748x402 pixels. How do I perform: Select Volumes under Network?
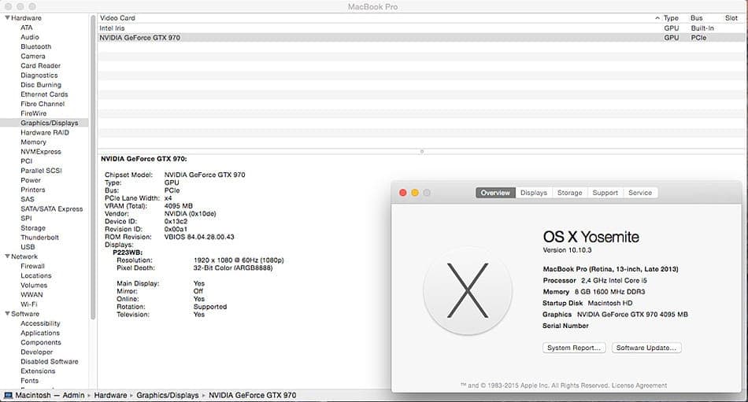(x=34, y=285)
